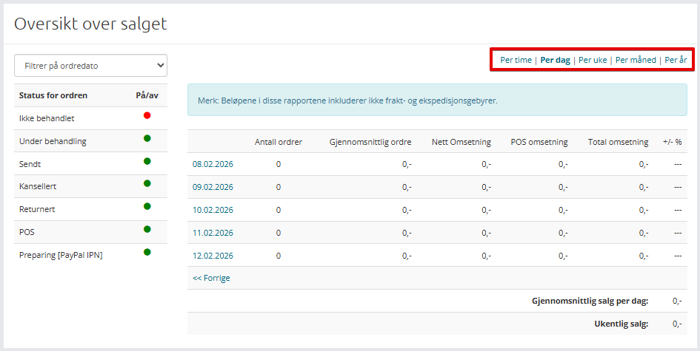The height and width of the screenshot is (351, 700).
Task: Click the Kansellert status label
Action: 38,186
